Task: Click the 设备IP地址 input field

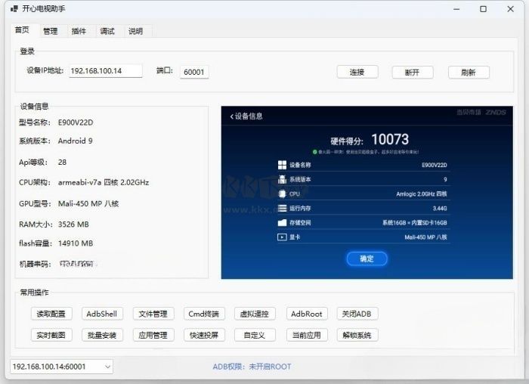Action: [106, 71]
